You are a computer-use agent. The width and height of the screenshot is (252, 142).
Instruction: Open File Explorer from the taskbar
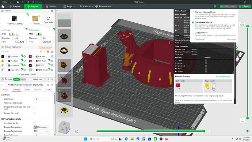132,139
